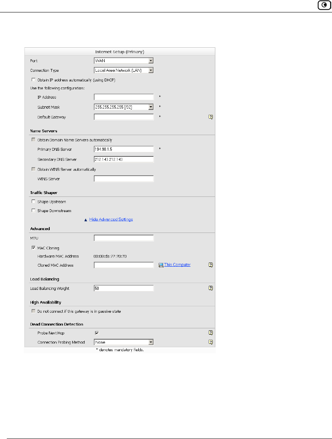Enable Shape Downstream checkbox

click(x=34, y=210)
